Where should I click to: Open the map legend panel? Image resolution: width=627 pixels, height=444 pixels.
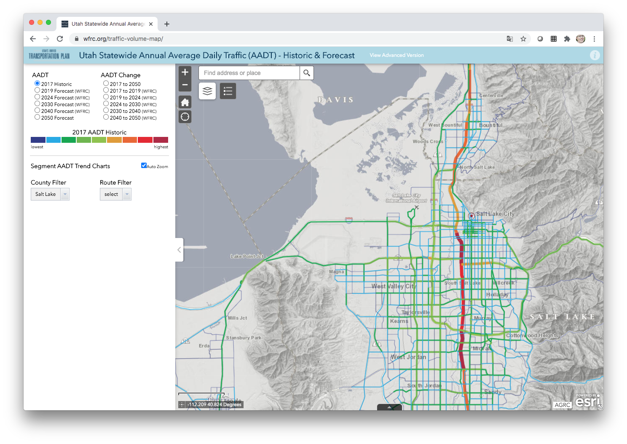click(x=228, y=91)
